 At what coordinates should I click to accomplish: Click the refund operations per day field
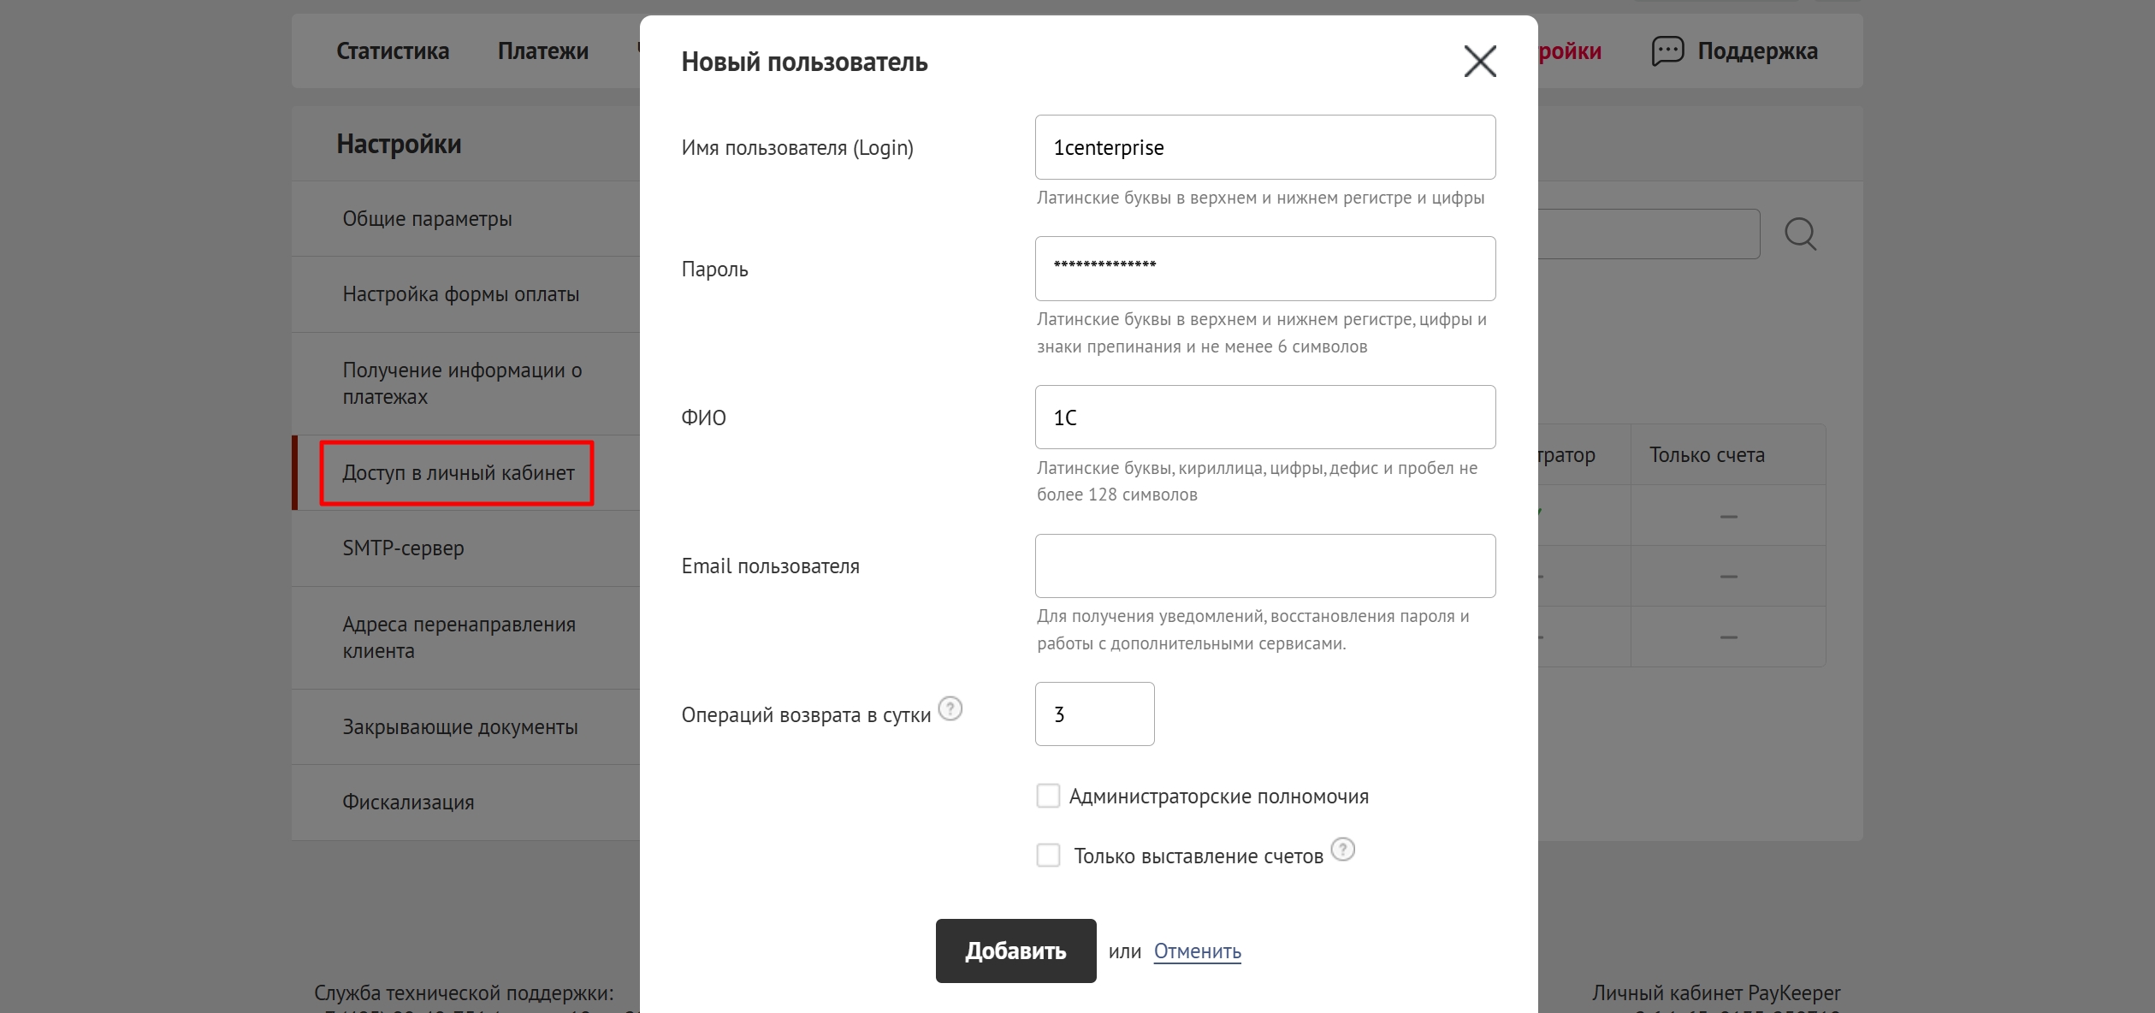[x=1094, y=714]
